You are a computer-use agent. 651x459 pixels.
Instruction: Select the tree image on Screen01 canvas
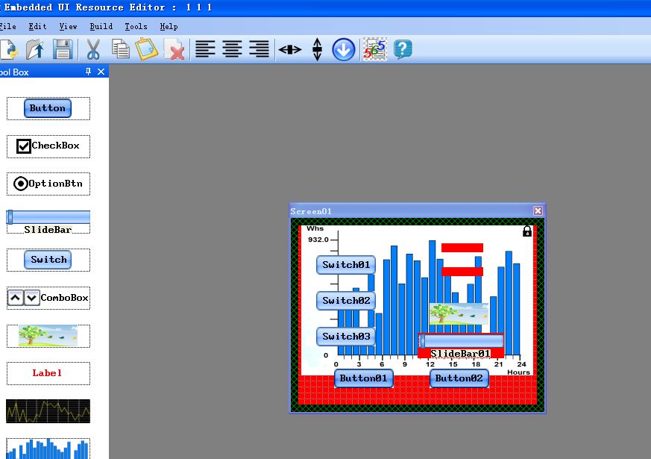(x=459, y=313)
